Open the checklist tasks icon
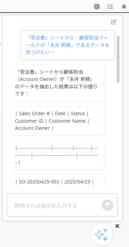This screenshot has width=129, height=247. point(110,6)
